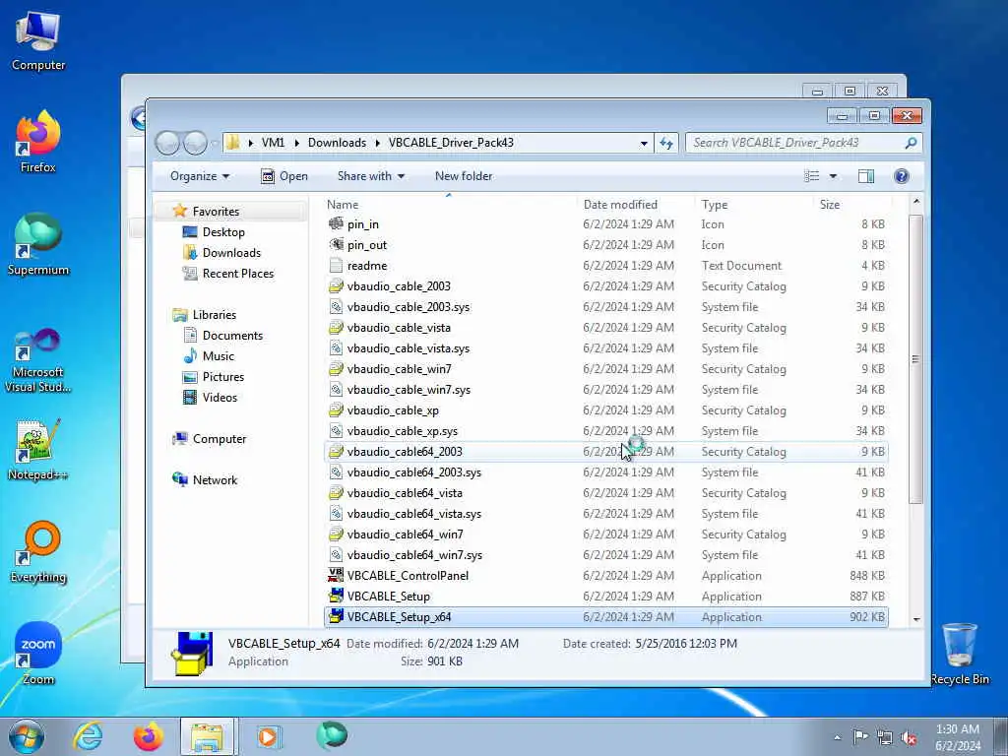Select Favorites in the navigation pane

click(x=216, y=212)
